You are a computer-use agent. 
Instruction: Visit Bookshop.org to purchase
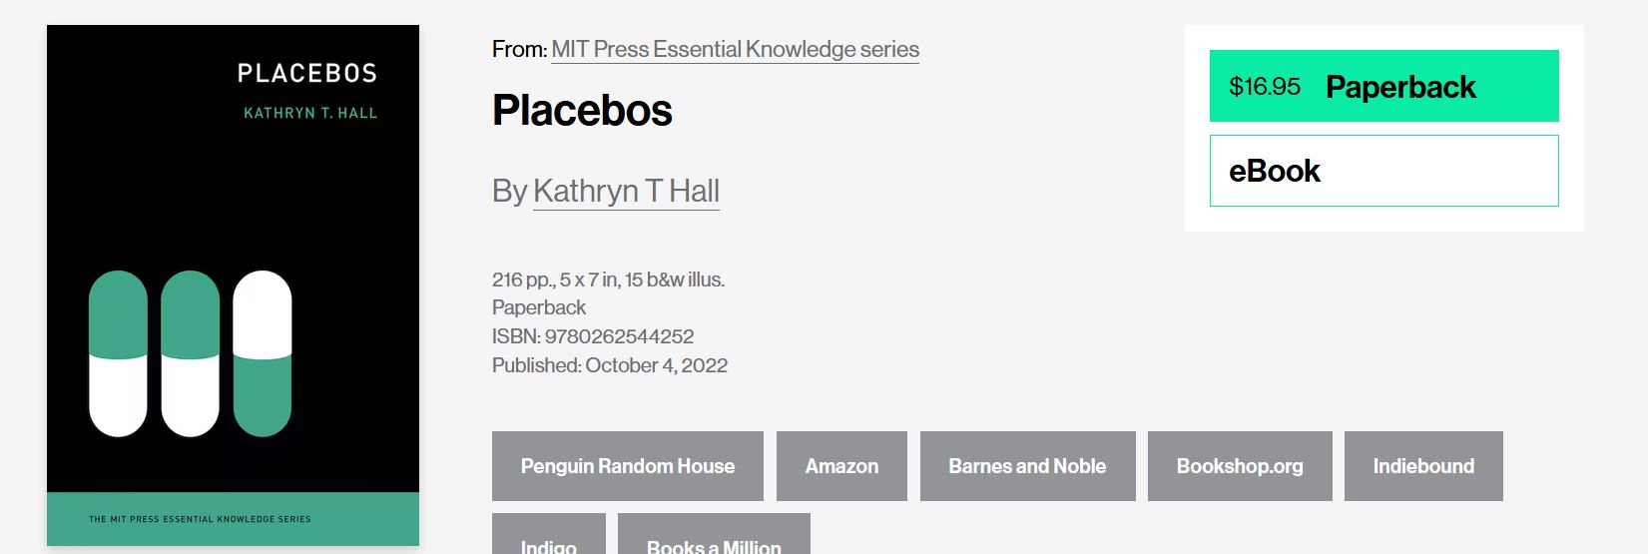pyautogui.click(x=1240, y=466)
